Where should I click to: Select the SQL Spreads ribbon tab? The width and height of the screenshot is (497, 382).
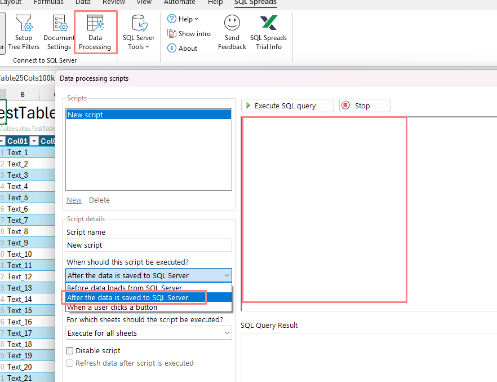point(255,2)
